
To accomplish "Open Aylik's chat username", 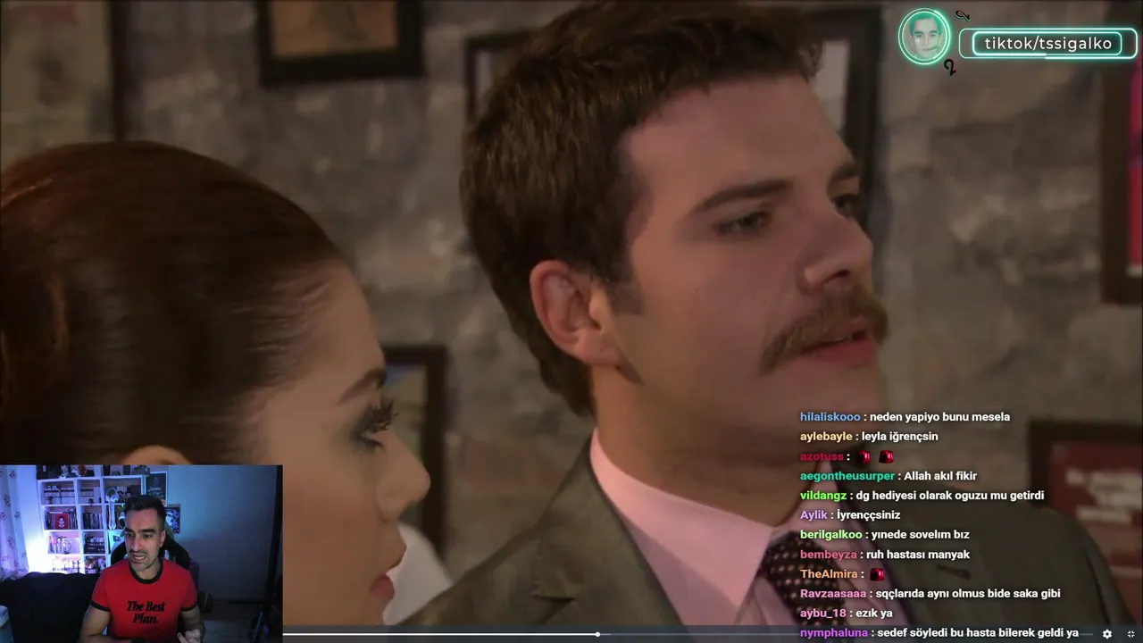I will (813, 515).
